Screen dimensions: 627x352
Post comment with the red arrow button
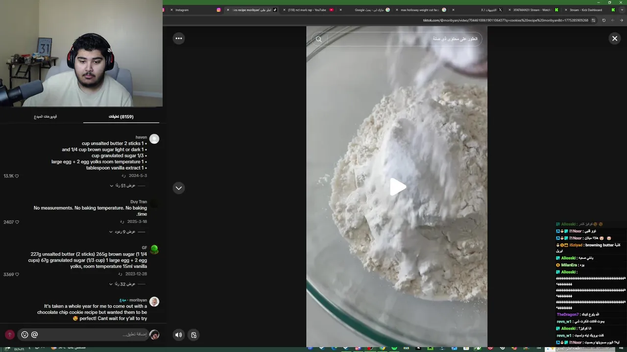click(10, 335)
